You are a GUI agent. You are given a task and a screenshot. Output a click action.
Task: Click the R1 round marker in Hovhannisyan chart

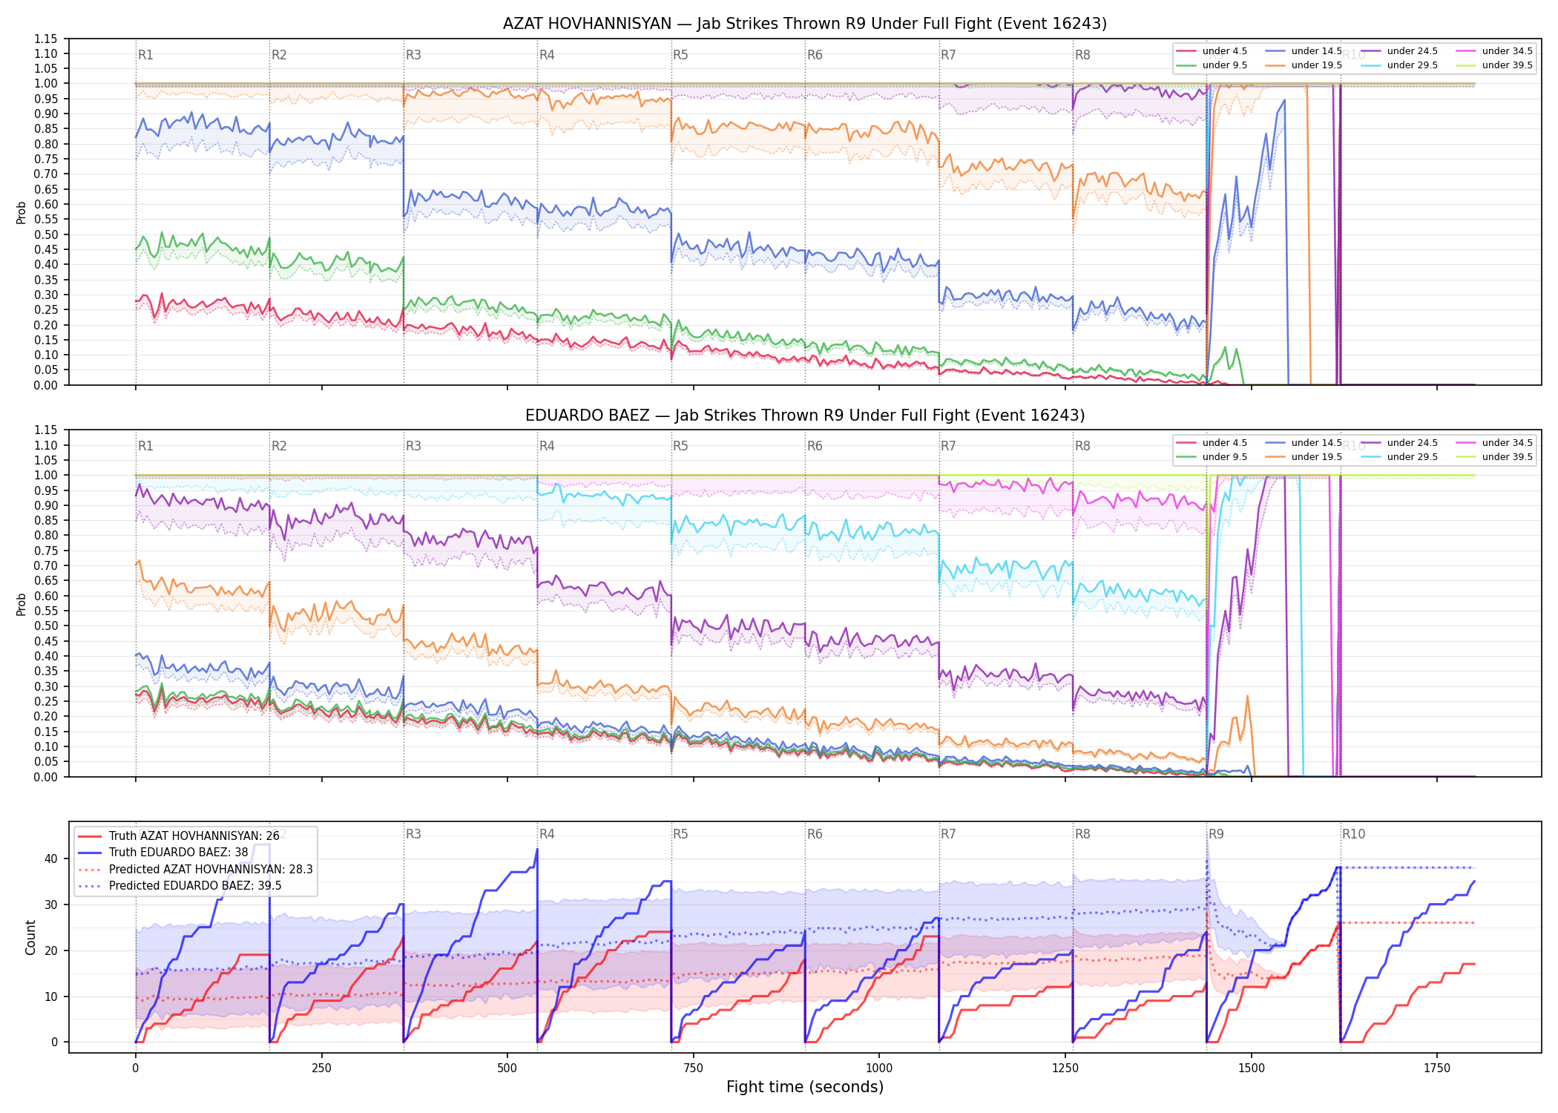(145, 55)
